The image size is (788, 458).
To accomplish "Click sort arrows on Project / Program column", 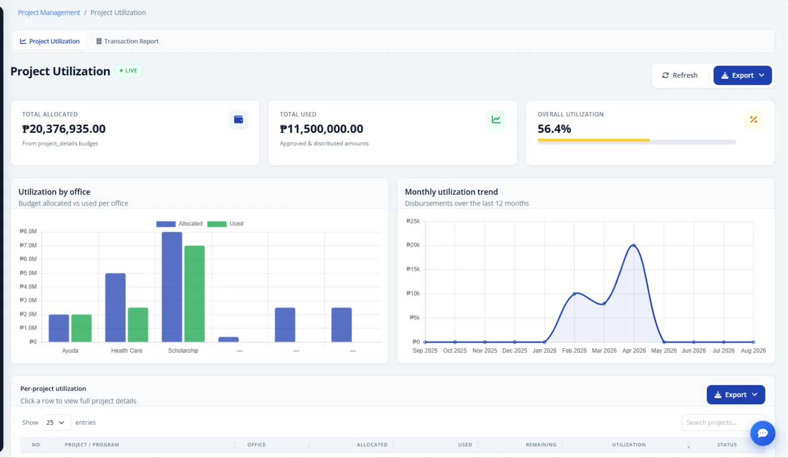I will (x=234, y=445).
